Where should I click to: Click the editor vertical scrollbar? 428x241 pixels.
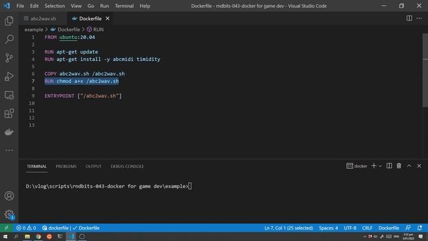pos(425,70)
